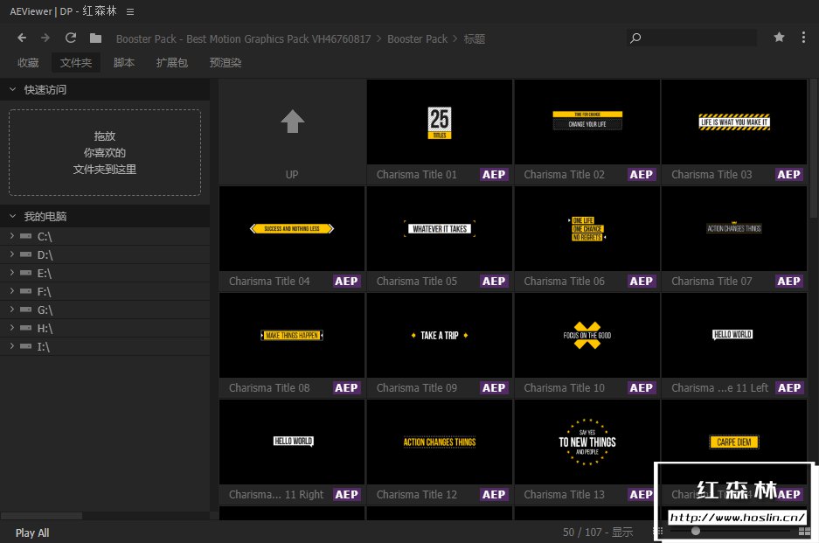The image size is (819, 543).
Task: Open the hamburger menu beside the title
Action: click(130, 11)
